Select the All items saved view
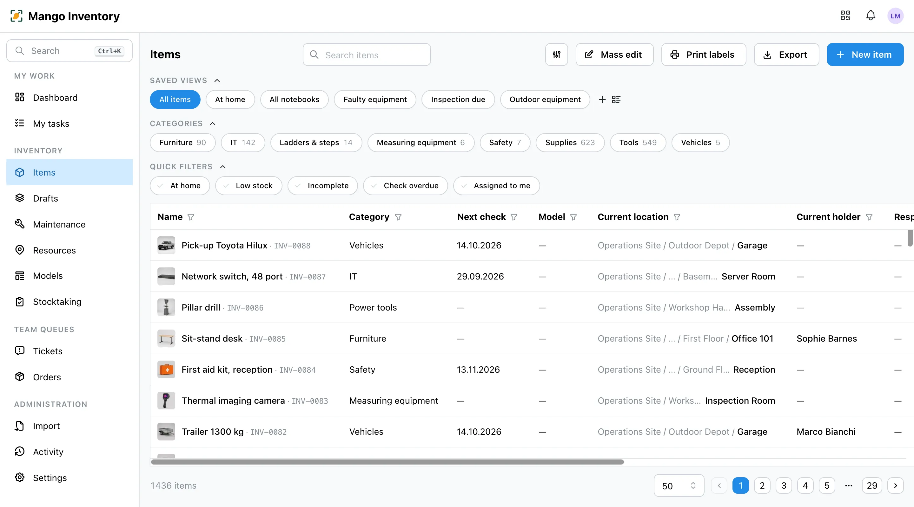 175,99
